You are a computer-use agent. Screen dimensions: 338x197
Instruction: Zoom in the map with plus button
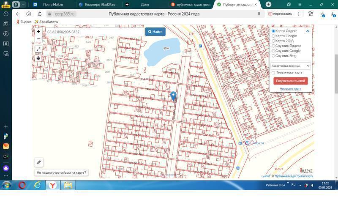(x=38, y=31)
